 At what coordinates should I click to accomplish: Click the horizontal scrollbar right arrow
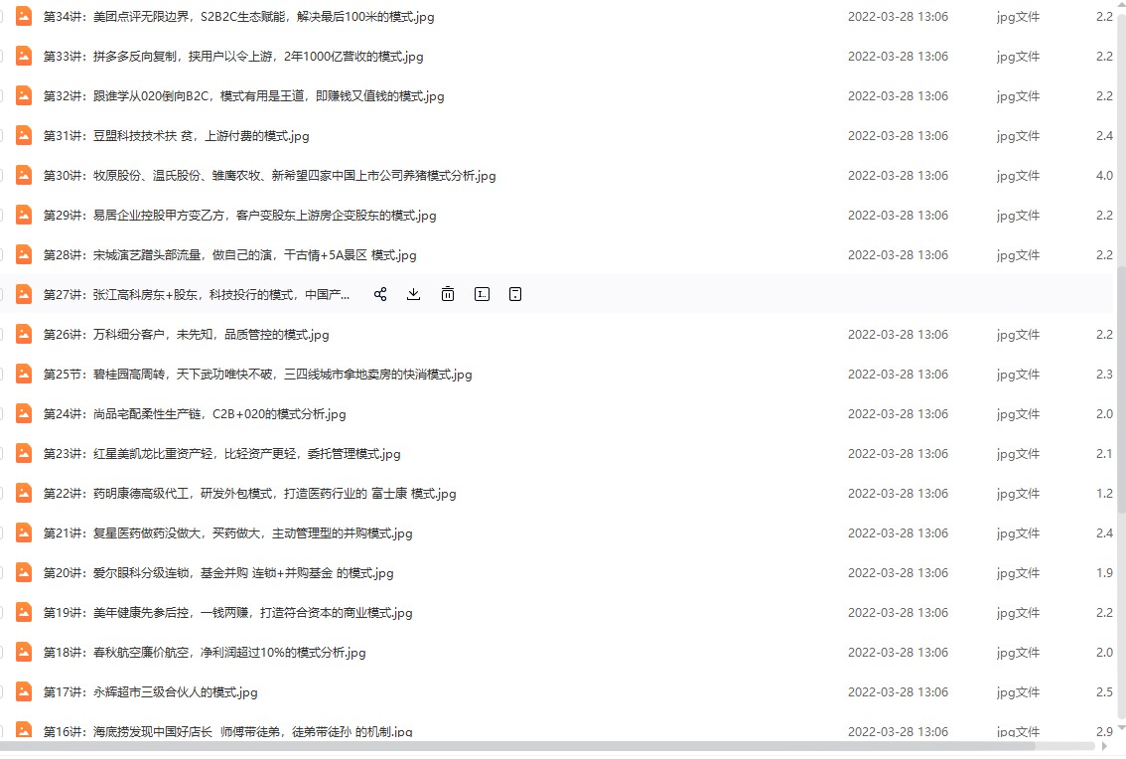pyautogui.click(x=1104, y=746)
